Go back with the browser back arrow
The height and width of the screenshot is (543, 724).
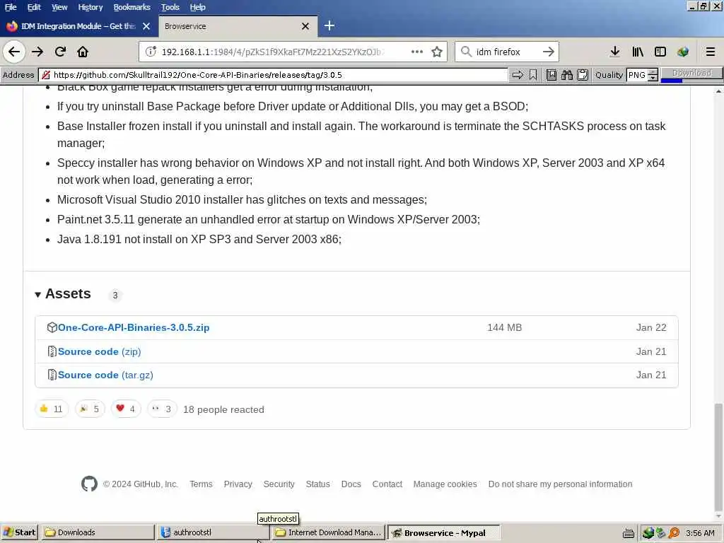(14, 52)
